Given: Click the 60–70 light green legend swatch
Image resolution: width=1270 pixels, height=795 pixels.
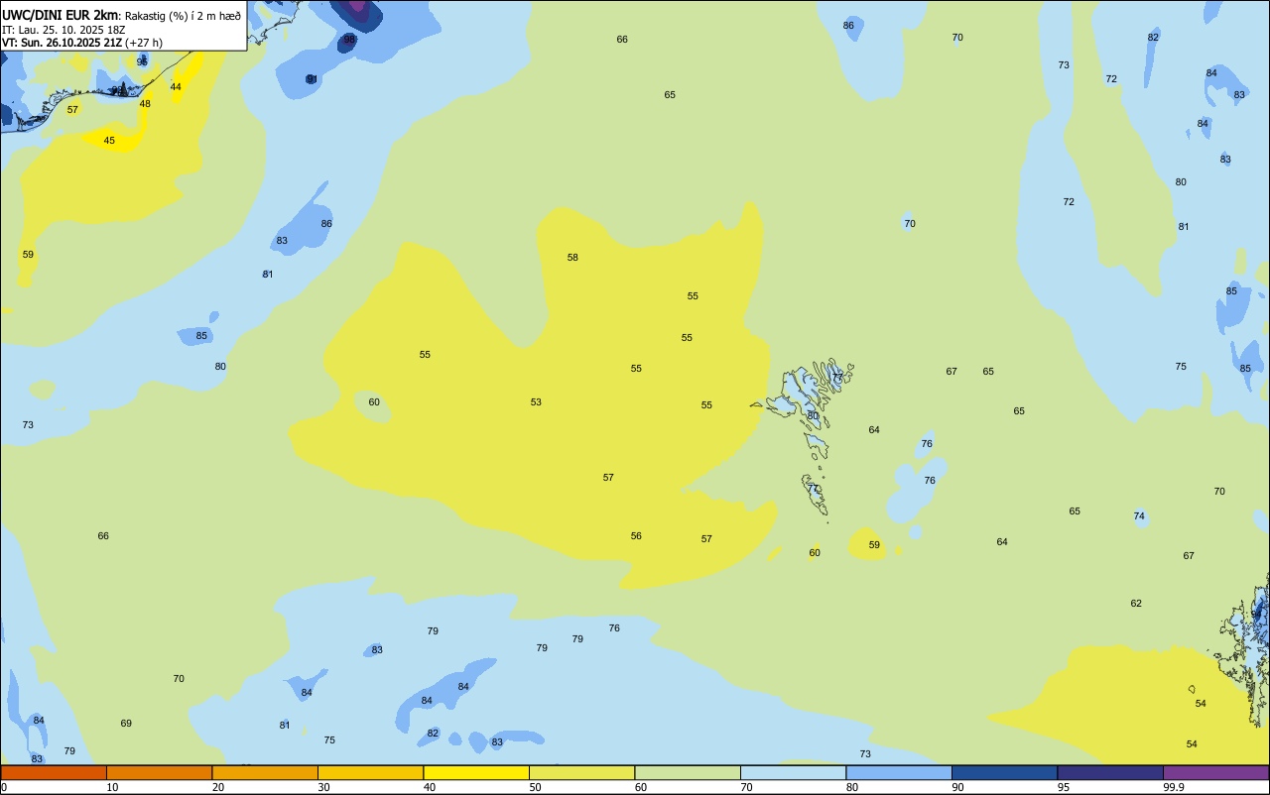Looking at the screenshot, I should (688, 772).
